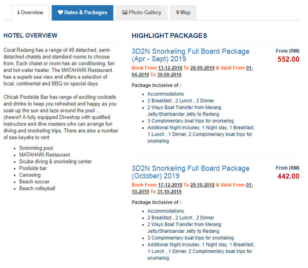This screenshot has height=268, width=308.
Task: Switch to the Overview tab
Action: coord(30,13)
